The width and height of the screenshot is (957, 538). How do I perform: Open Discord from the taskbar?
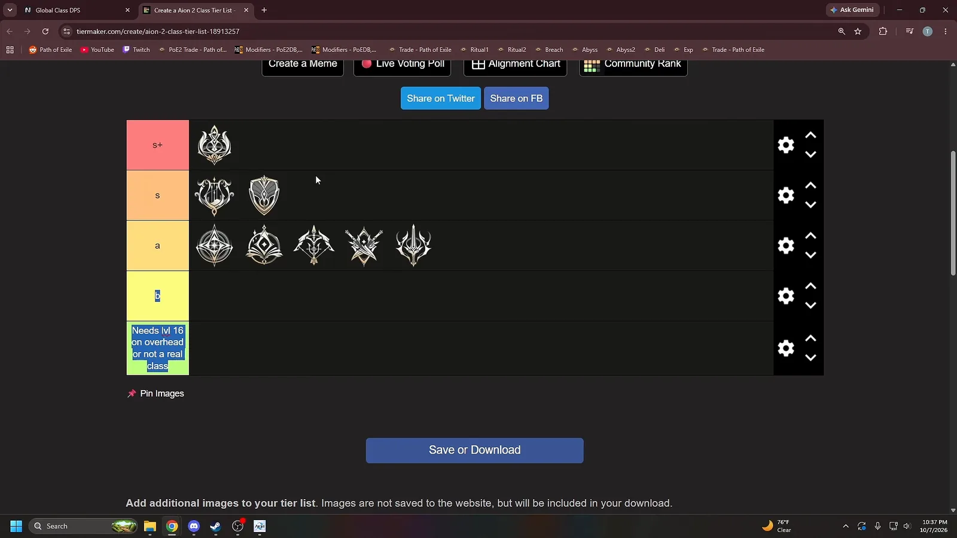tap(194, 526)
